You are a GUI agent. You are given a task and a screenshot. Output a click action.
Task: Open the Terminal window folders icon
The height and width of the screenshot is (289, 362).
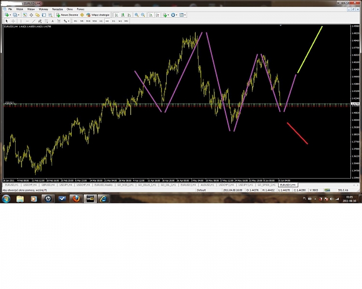(38, 15)
